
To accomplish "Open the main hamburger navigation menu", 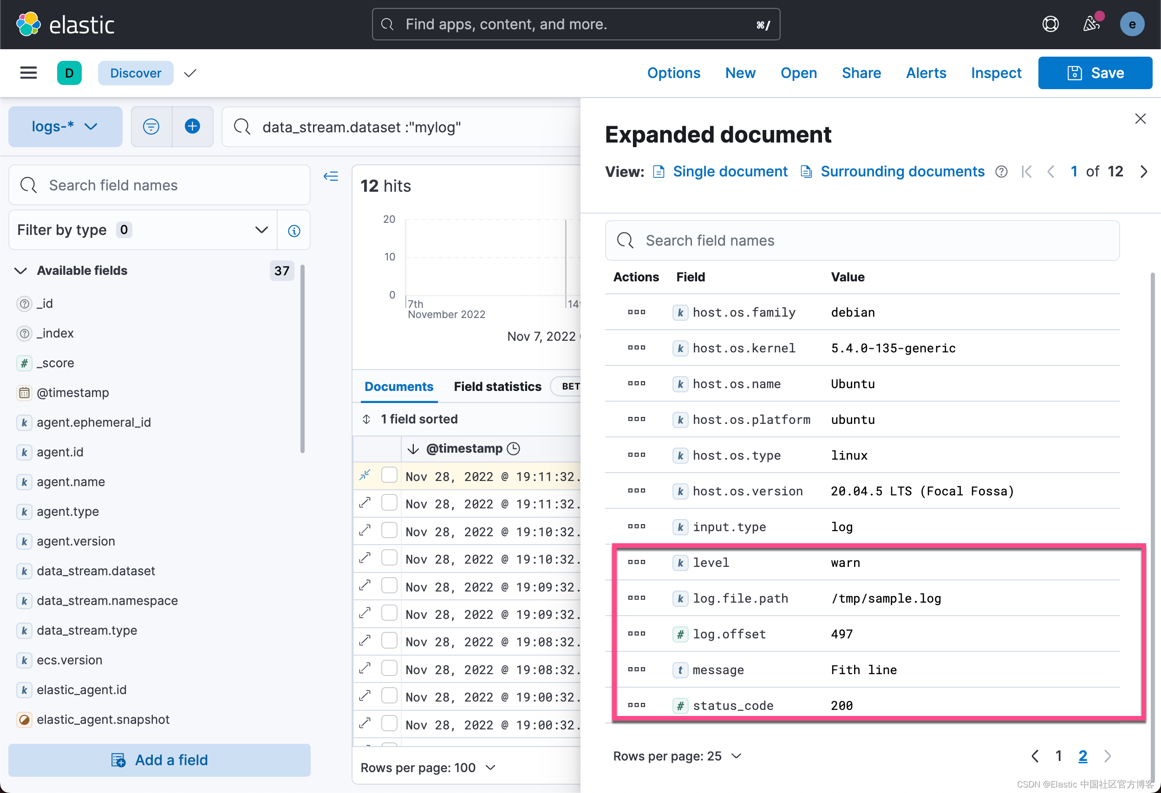I will coord(28,73).
